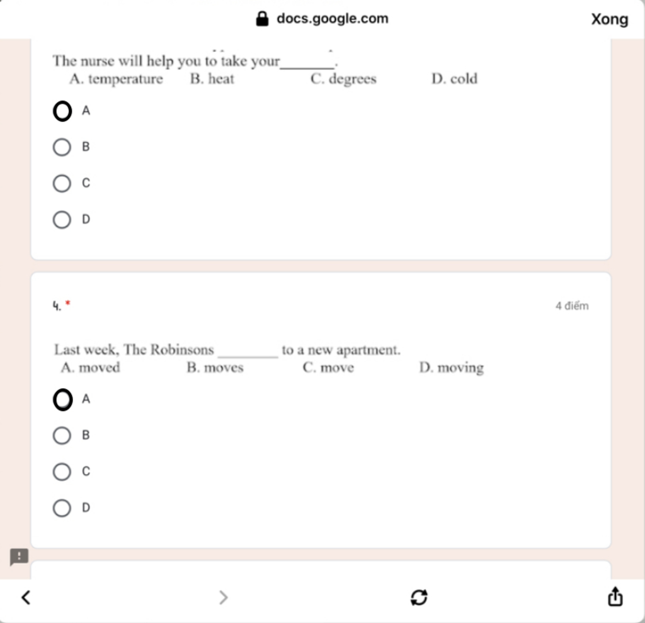The width and height of the screenshot is (645, 623).
Task: Tap the browser back arrow icon
Action: point(26,598)
